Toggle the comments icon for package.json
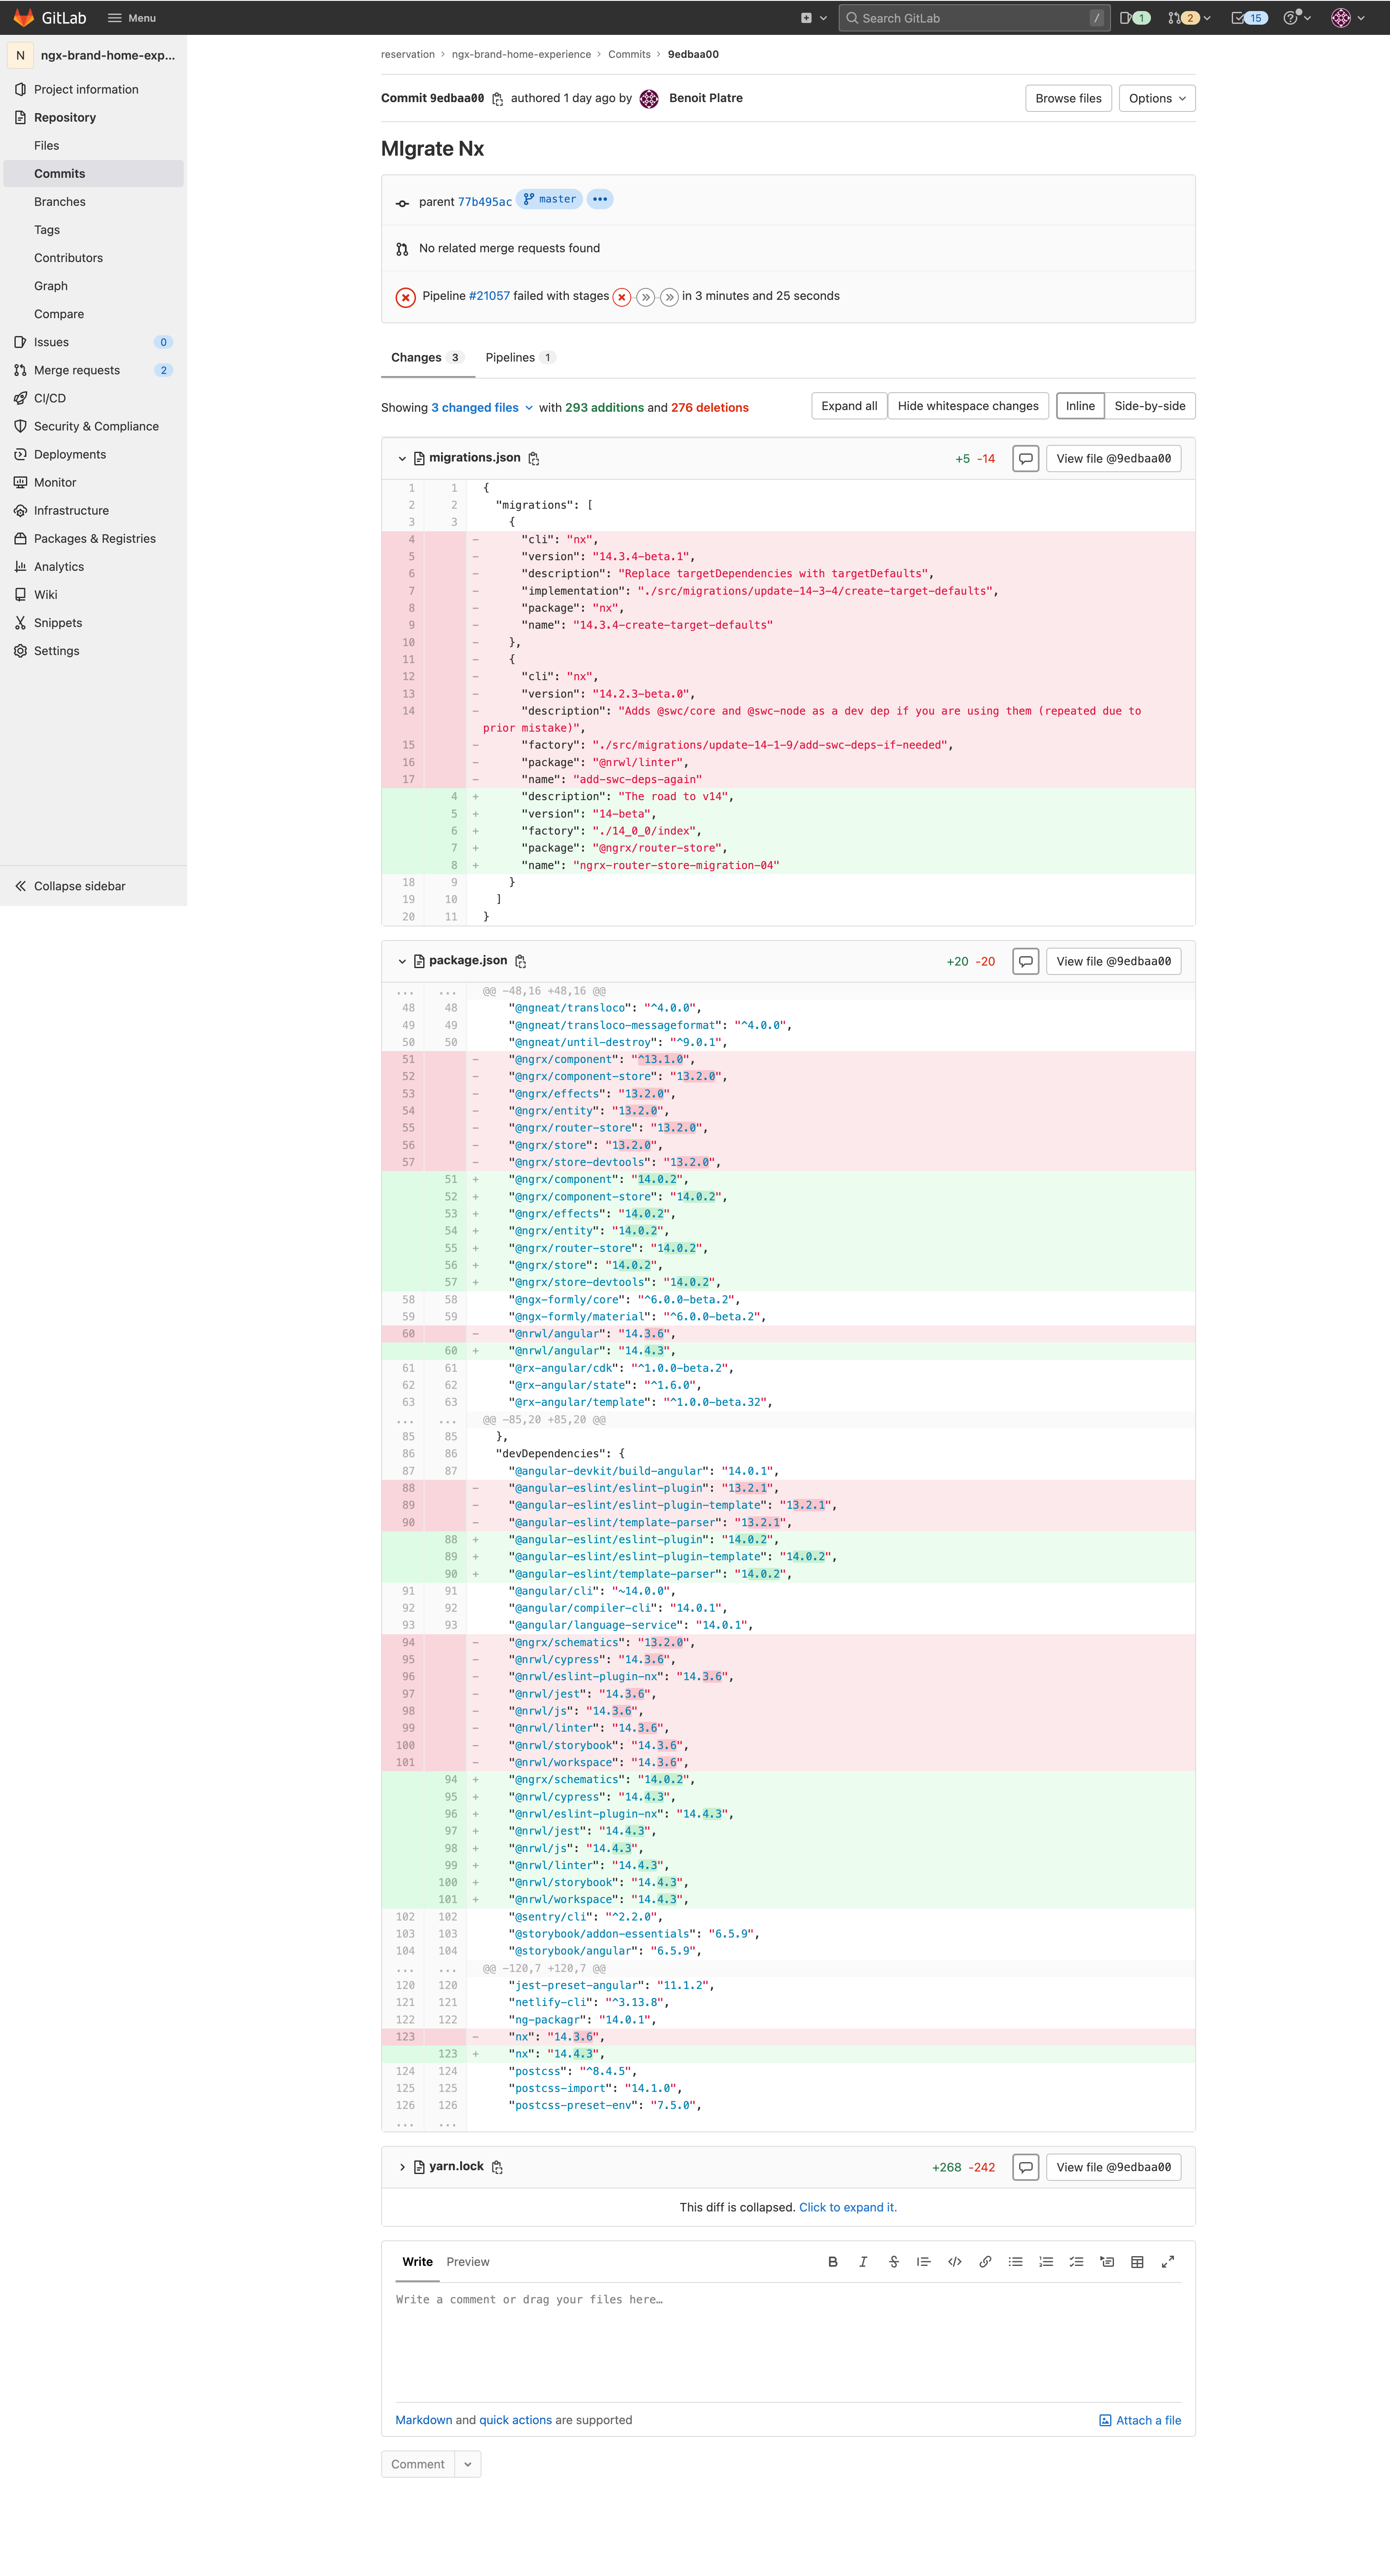This screenshot has height=2576, width=1390. click(1025, 962)
